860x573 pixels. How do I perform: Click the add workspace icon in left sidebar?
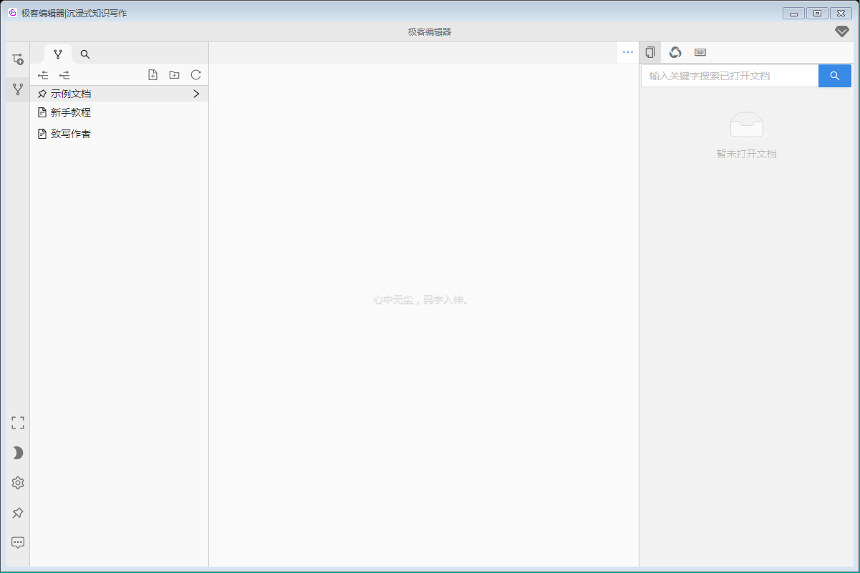(18, 59)
